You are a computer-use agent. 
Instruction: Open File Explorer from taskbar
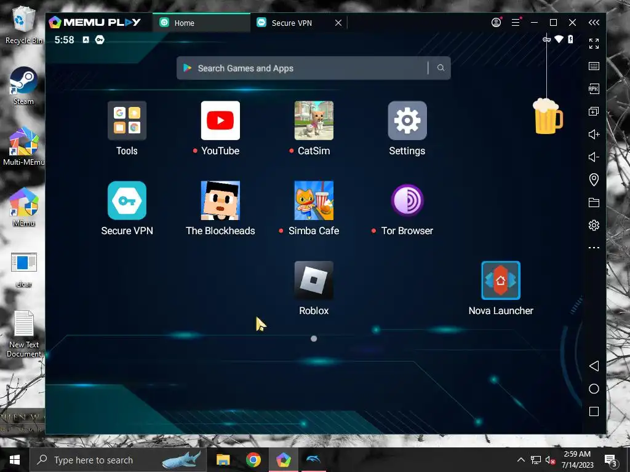223,460
